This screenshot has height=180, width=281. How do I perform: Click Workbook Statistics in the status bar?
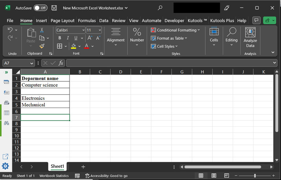pyautogui.click(x=54, y=176)
